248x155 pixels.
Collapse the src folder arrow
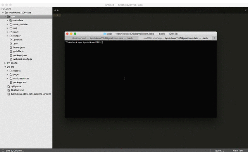coord(5,67)
